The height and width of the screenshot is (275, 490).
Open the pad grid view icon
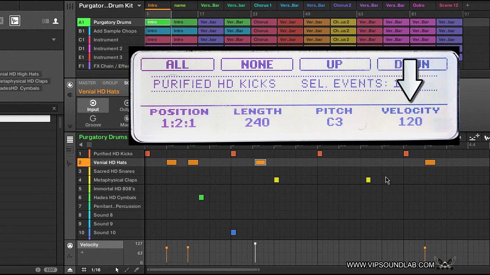pos(89,145)
